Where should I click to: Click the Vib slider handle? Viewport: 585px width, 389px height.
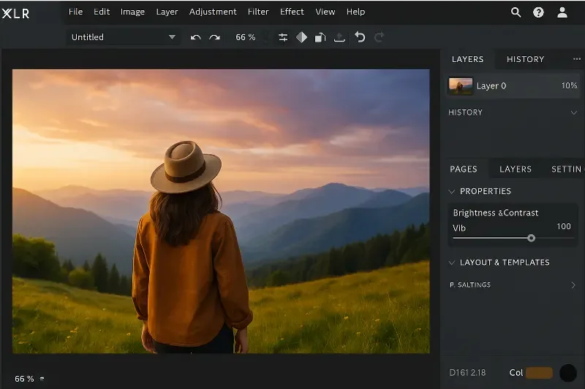point(532,238)
